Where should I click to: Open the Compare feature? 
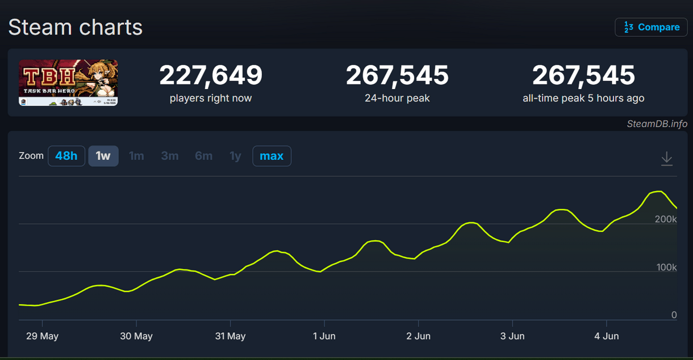pyautogui.click(x=651, y=27)
